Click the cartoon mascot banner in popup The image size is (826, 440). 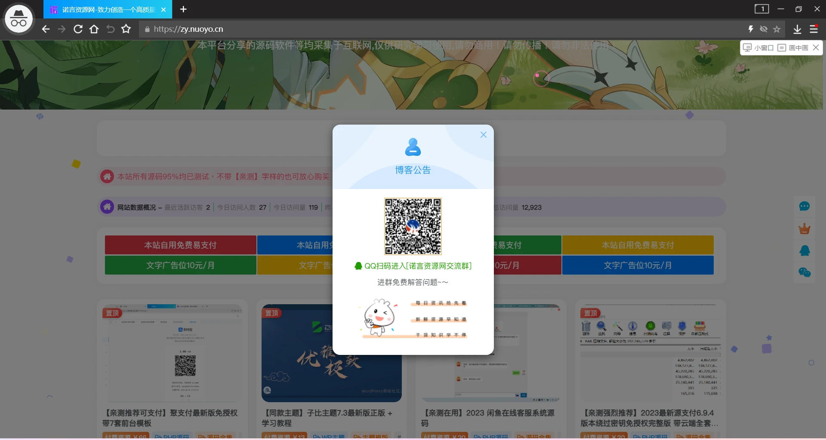(413, 318)
